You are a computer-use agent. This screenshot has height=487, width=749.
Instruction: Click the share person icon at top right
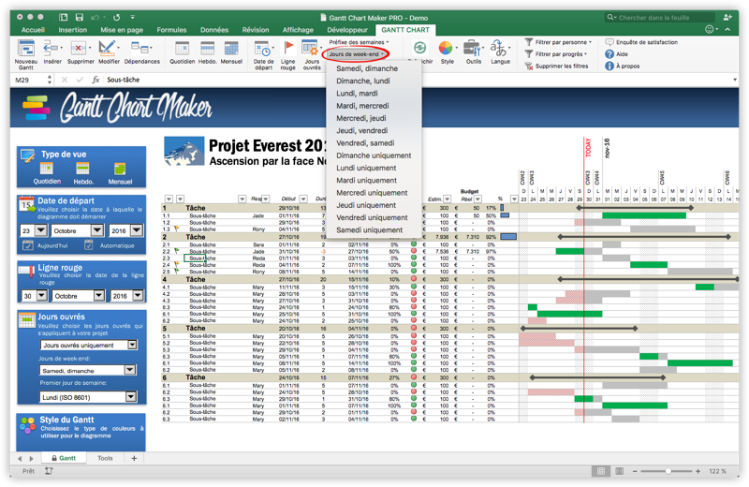[x=727, y=17]
